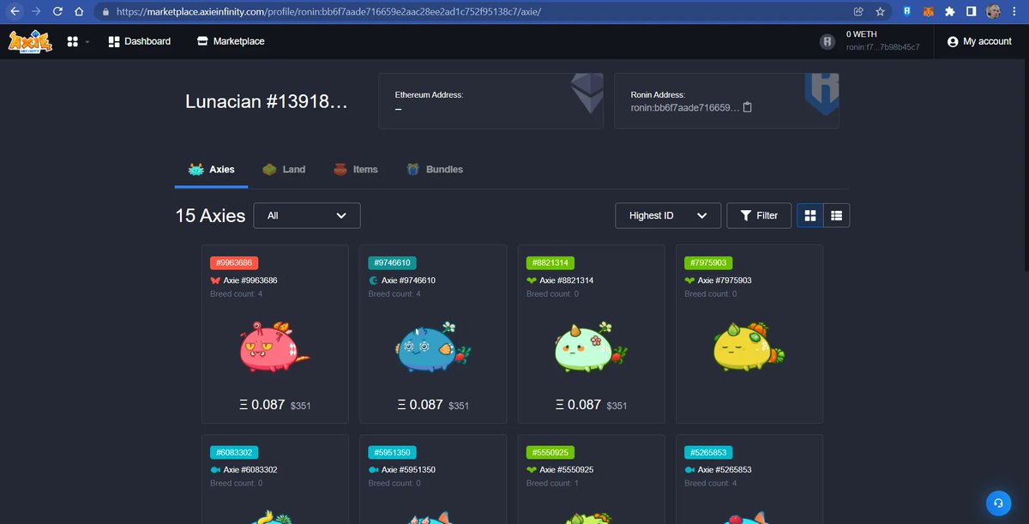Image resolution: width=1029 pixels, height=524 pixels.
Task: Switch to the Land tab
Action: [284, 169]
